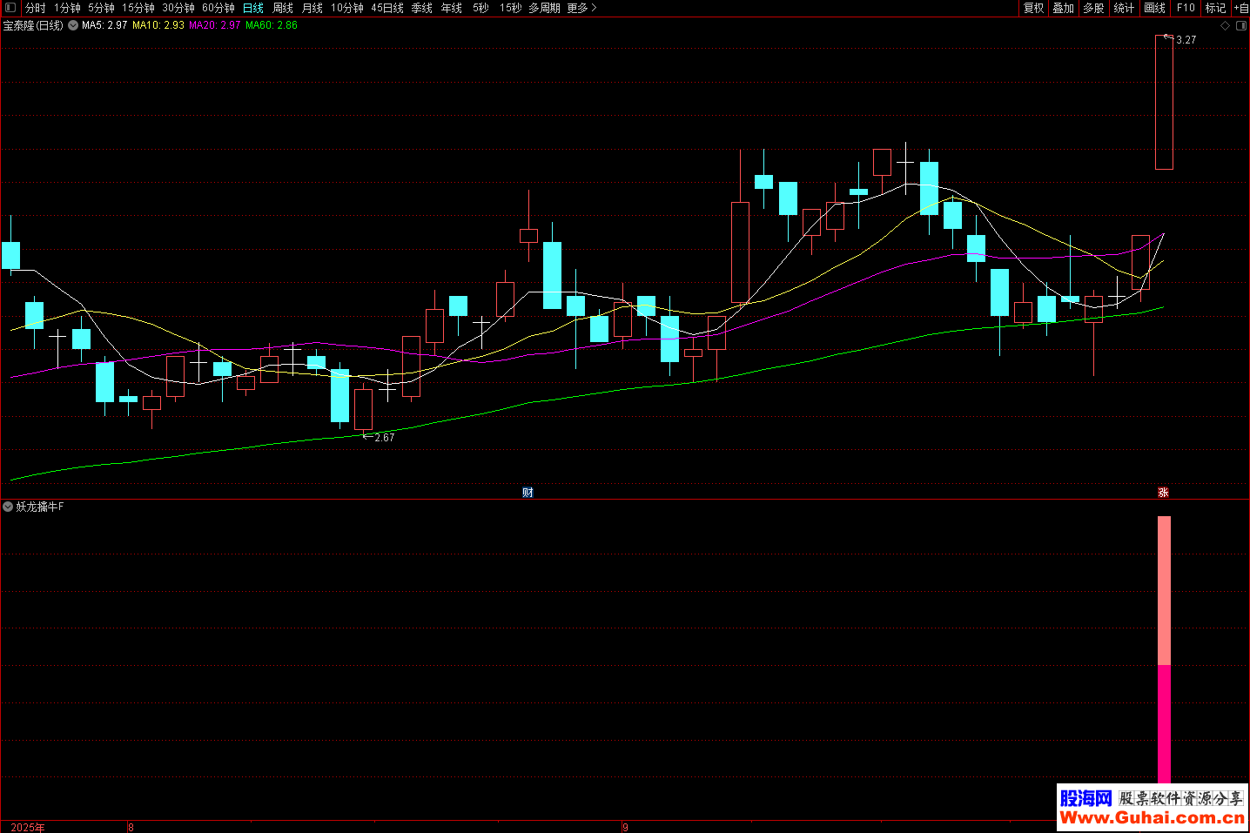
Task: Open the 标记 marker tool
Action: coord(1215,8)
